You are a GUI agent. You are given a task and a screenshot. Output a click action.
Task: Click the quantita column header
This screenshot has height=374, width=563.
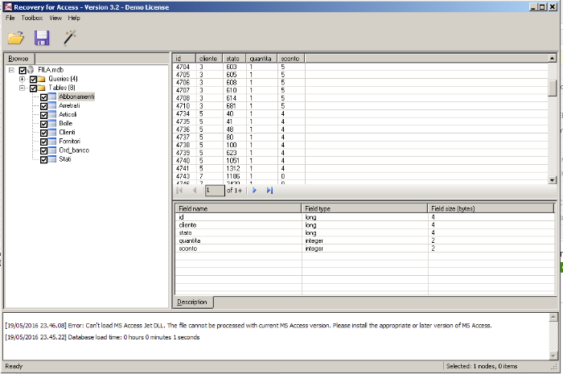[261, 59]
